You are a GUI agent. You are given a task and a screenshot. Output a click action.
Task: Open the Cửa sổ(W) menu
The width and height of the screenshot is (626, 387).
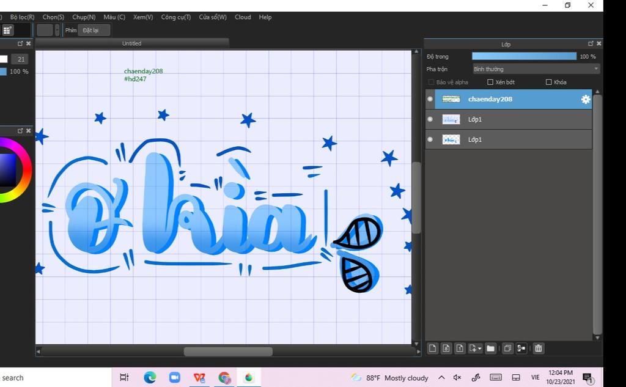pyautogui.click(x=213, y=17)
